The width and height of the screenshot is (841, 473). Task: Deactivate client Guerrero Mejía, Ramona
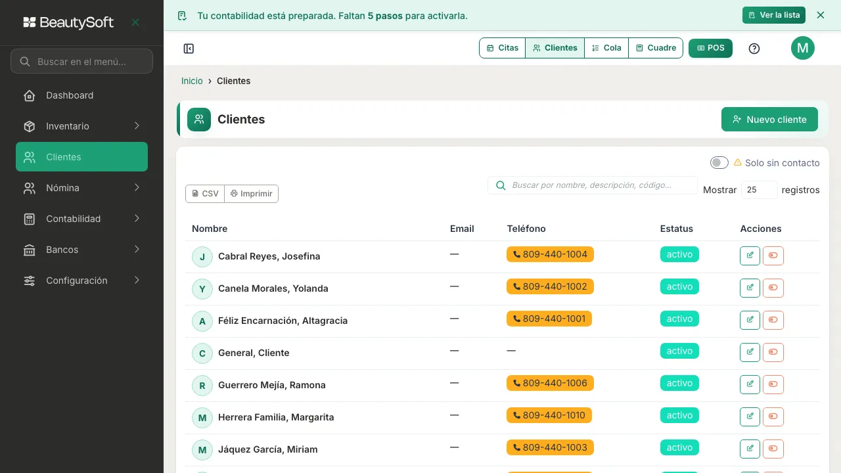pos(773,384)
